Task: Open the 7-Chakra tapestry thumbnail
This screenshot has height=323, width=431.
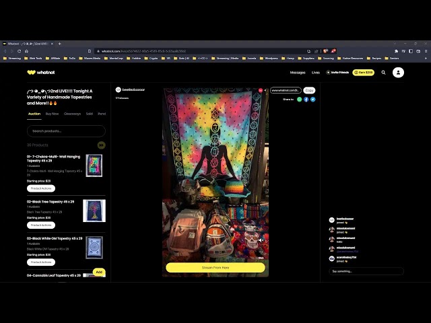Action: point(94,166)
